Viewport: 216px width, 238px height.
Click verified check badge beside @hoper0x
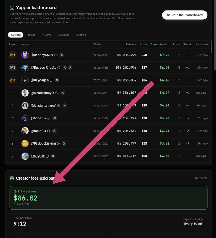click(49, 118)
